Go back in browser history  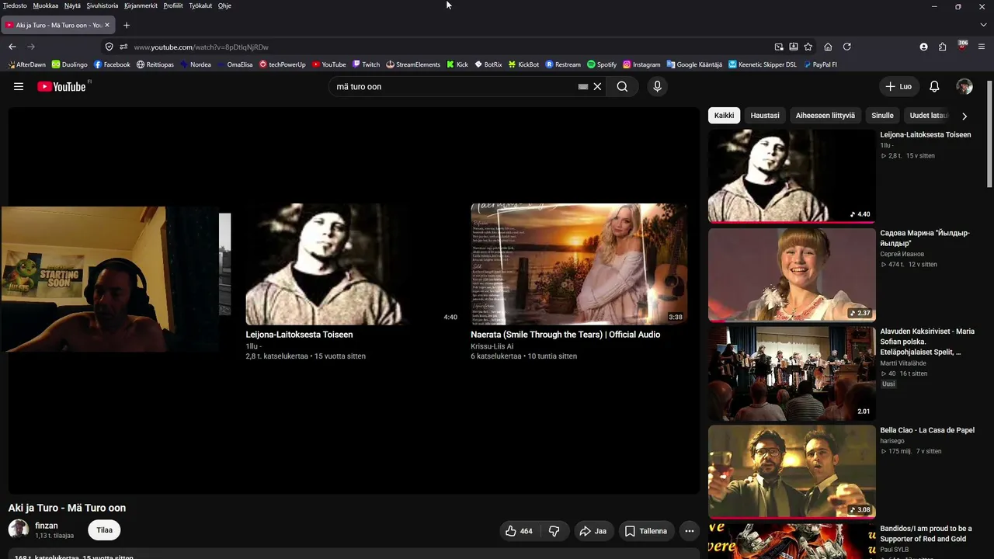(12, 47)
